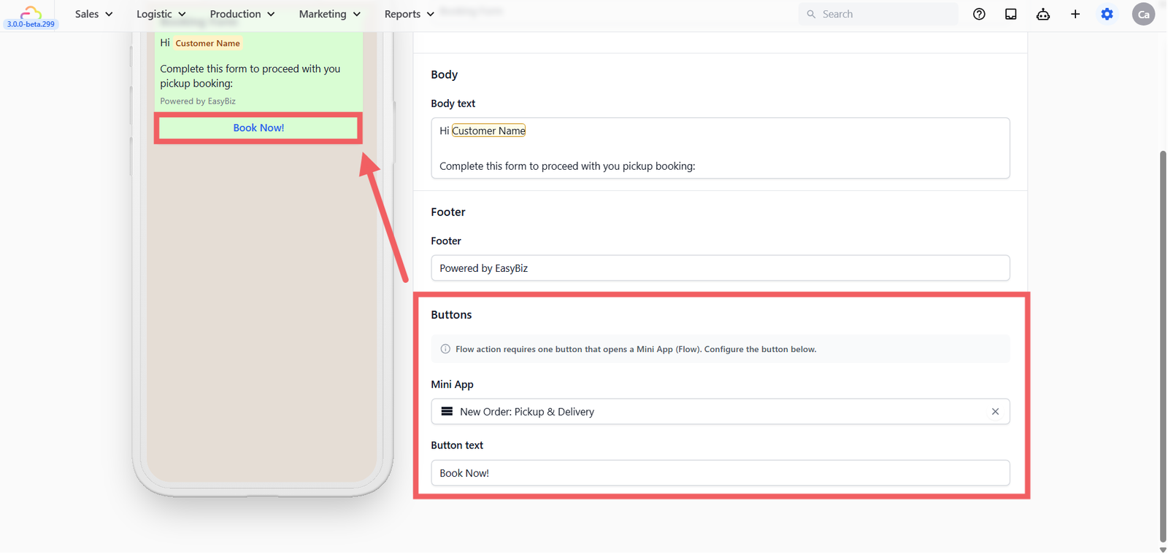This screenshot has height=554, width=1168.
Task: Open the bot assistant icon
Action: pyautogui.click(x=1043, y=14)
